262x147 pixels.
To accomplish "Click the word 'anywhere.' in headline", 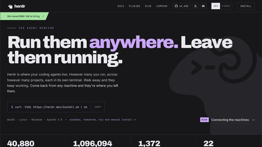I will coord(134,43).
